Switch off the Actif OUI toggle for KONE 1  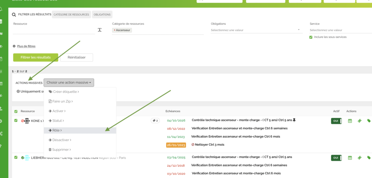coord(336,121)
